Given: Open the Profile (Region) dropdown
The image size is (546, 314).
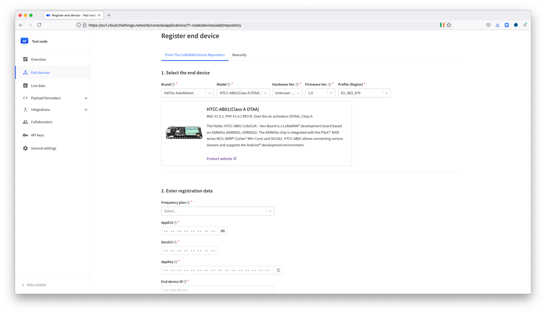Looking at the screenshot, I should click(364, 93).
